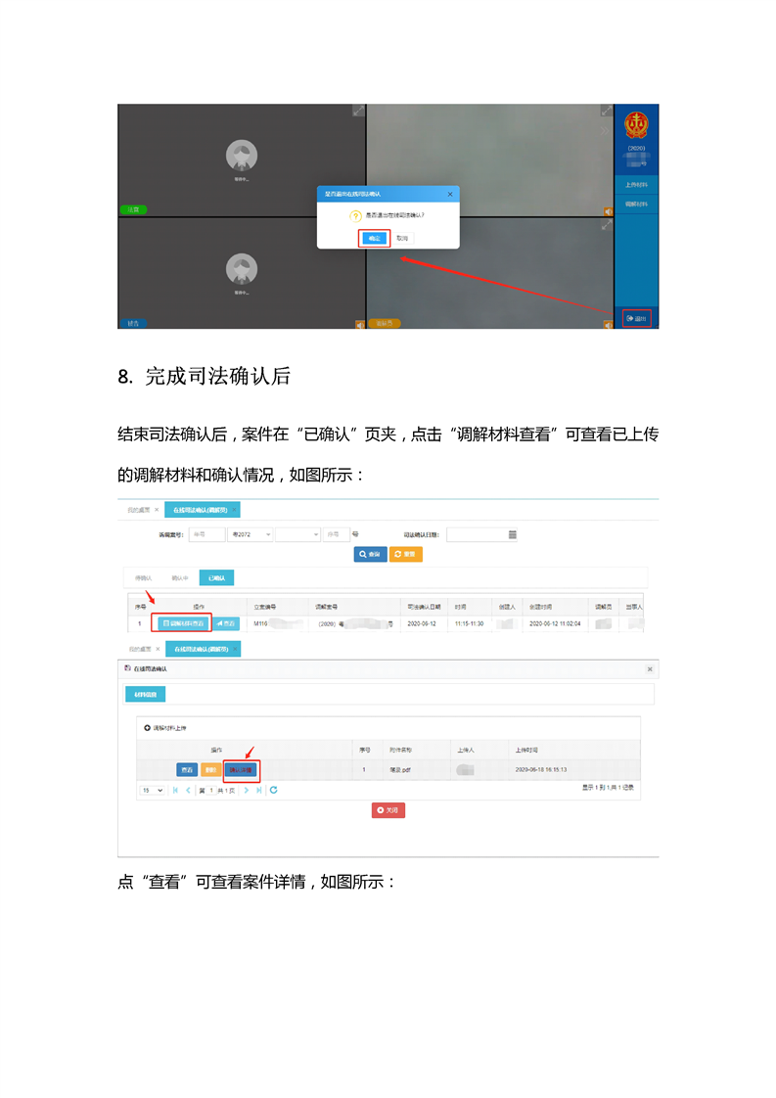Select the 材料信息 tab
Image resolution: width=776 pixels, height=1098 pixels.
(x=145, y=694)
